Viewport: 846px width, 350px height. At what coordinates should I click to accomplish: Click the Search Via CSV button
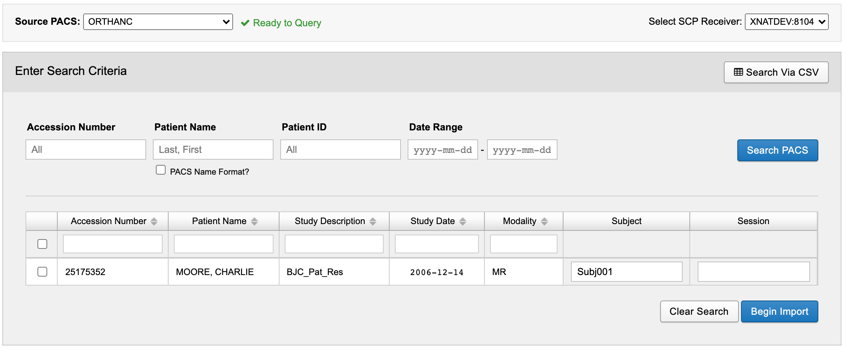pos(776,72)
